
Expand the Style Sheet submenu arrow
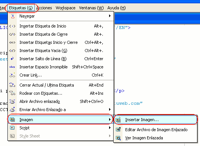110,136
